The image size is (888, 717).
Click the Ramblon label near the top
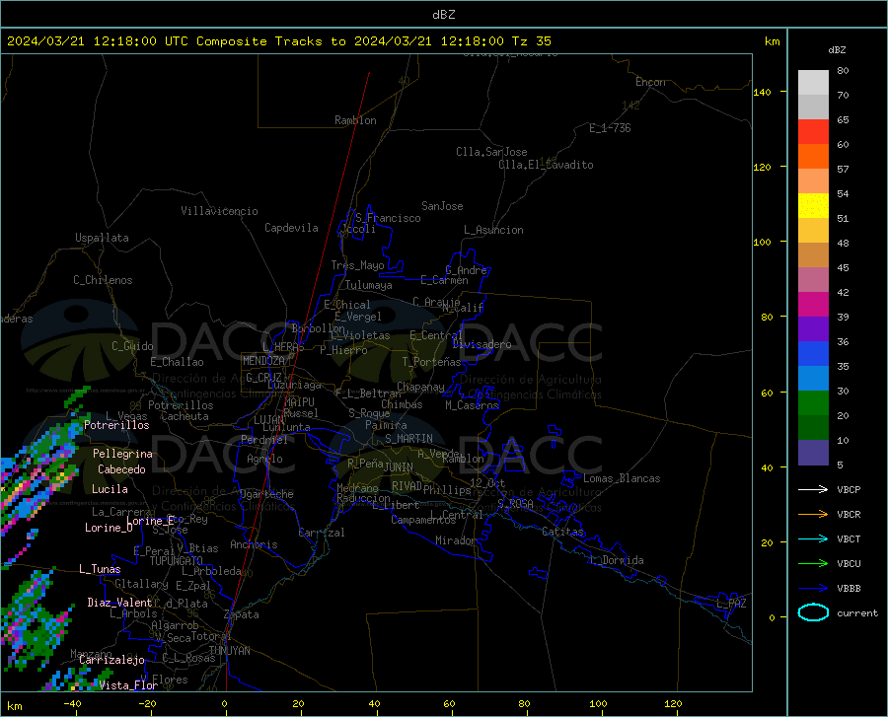pyautogui.click(x=355, y=120)
